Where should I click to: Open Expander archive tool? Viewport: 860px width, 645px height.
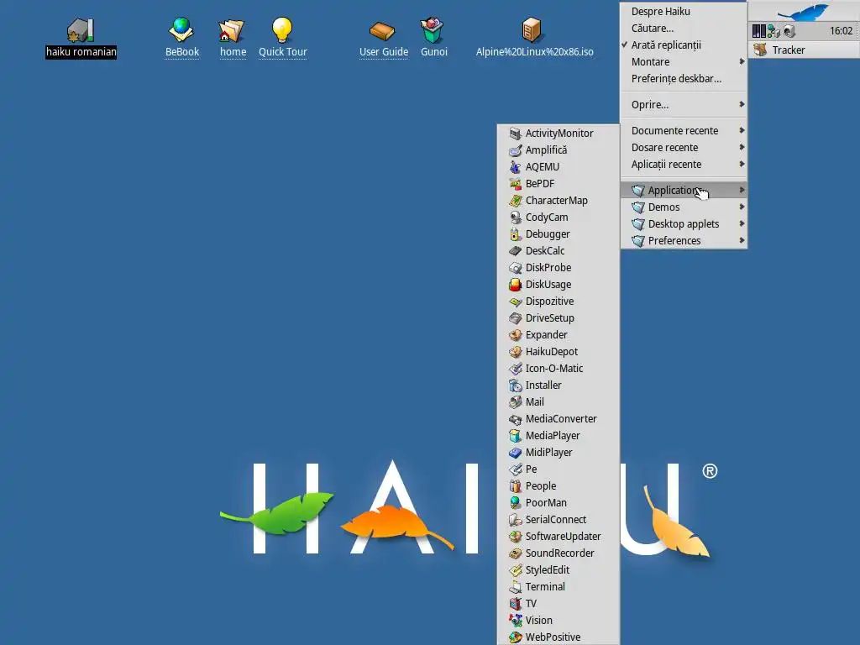tap(558, 334)
